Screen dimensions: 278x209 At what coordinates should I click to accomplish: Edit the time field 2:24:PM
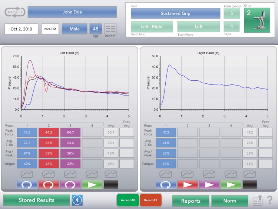tap(50, 29)
